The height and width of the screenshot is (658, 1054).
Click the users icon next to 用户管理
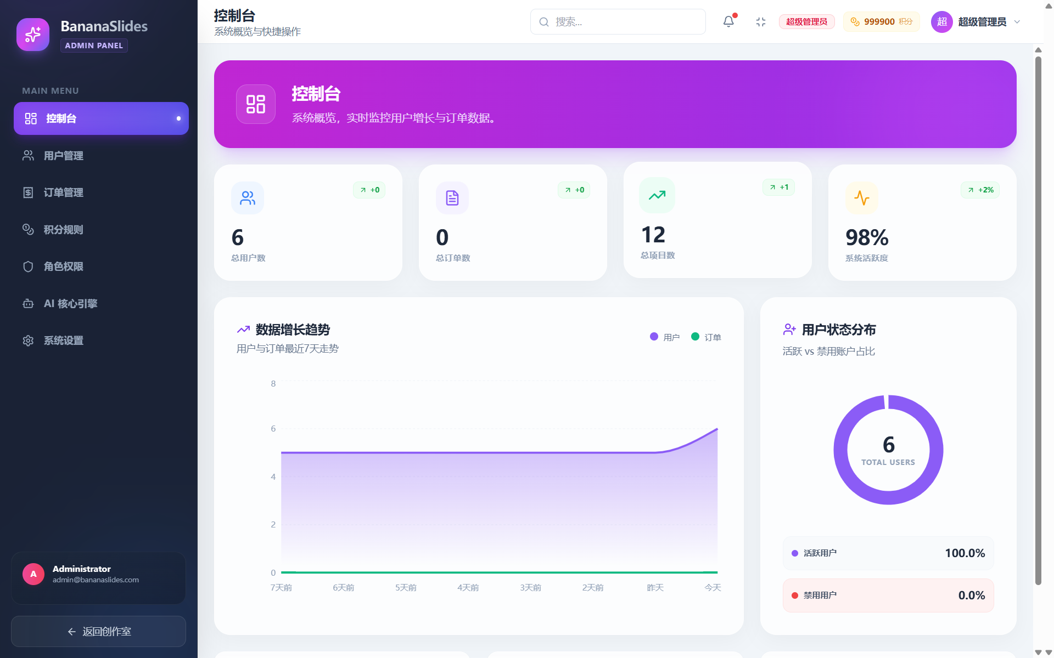tap(28, 156)
